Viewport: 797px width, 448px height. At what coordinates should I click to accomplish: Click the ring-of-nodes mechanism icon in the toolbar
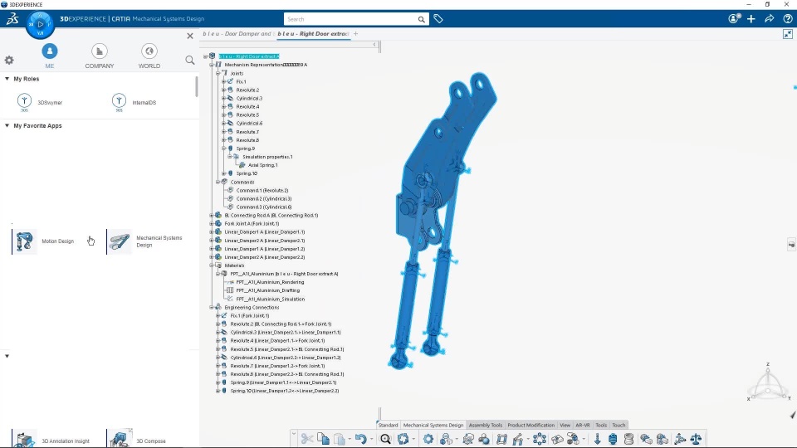(x=540, y=439)
